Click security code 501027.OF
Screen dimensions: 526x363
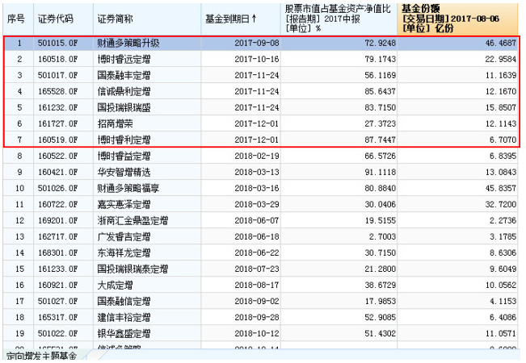click(x=57, y=302)
